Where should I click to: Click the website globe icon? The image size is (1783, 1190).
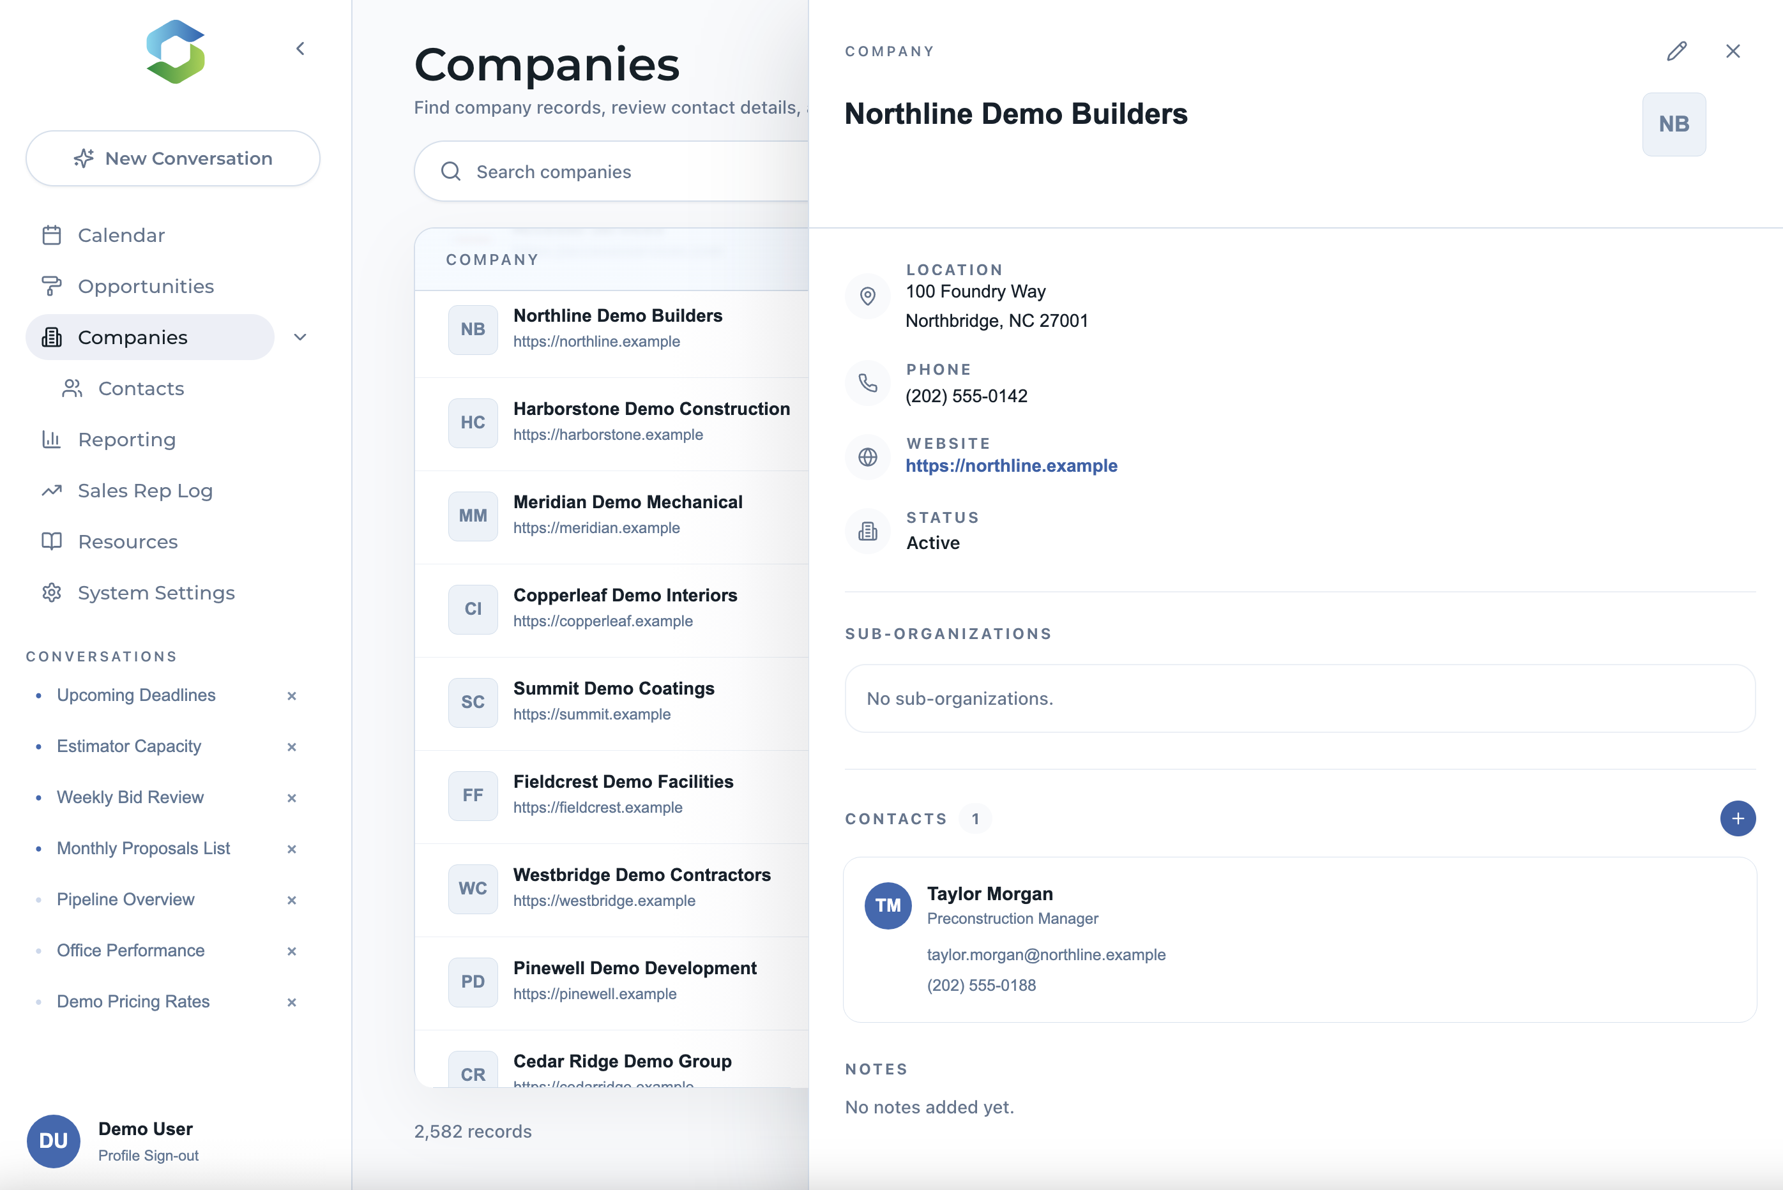coord(868,457)
